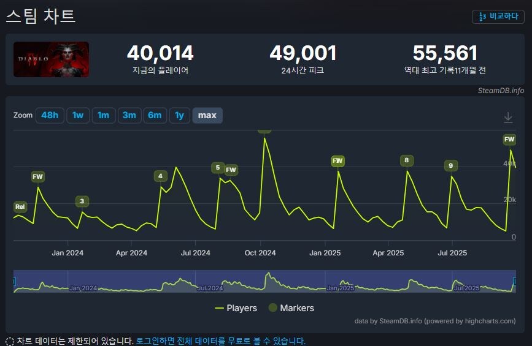Image resolution: width=532 pixels, height=346 pixels.
Task: Click the 49,001 24-hour peak number
Action: click(303, 53)
